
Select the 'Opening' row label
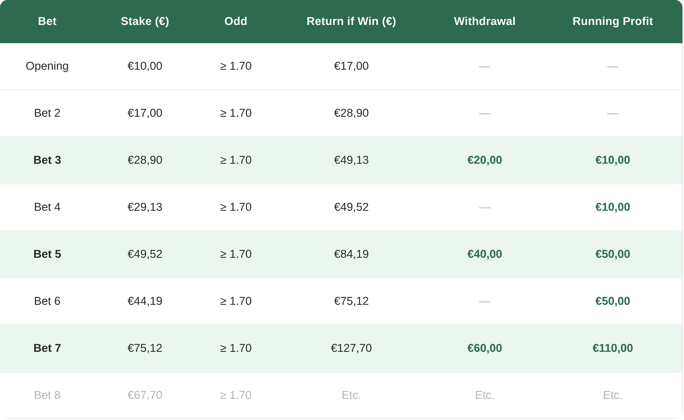(x=47, y=66)
